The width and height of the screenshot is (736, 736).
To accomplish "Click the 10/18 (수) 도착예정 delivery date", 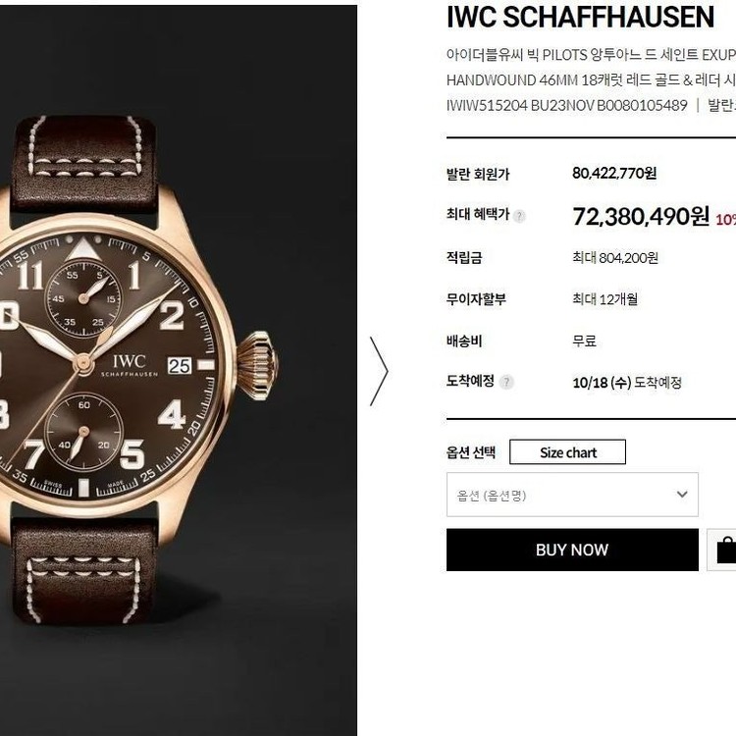I will pos(627,383).
